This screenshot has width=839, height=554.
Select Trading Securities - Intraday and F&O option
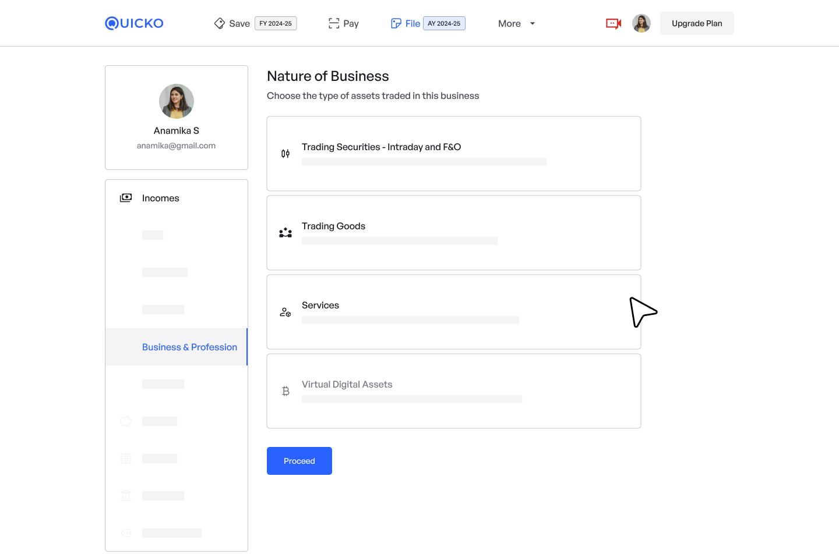[453, 154]
